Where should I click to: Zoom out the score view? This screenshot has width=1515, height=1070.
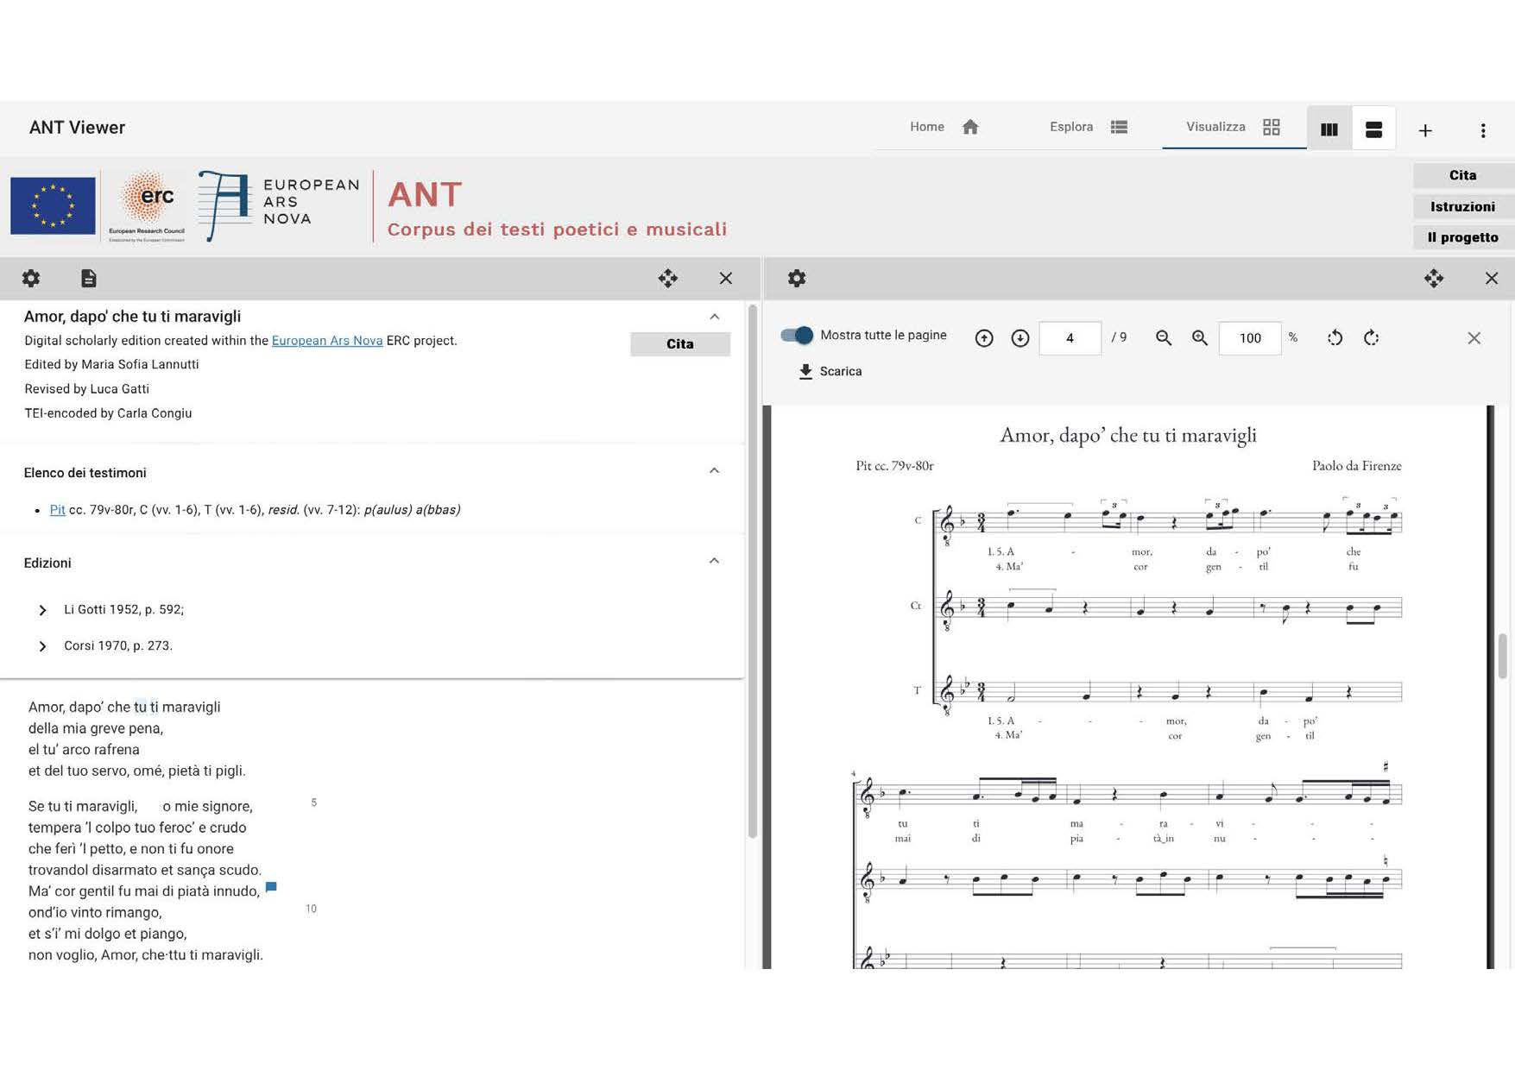tap(1164, 338)
